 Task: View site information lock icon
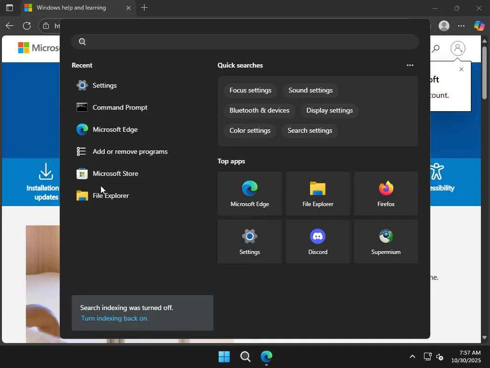tap(46, 26)
